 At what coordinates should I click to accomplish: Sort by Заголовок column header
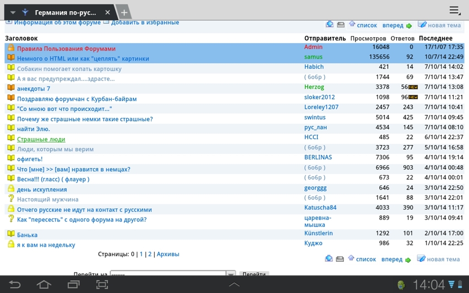21,38
